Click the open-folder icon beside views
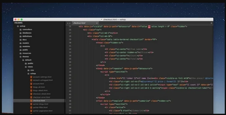 coord(26,67)
